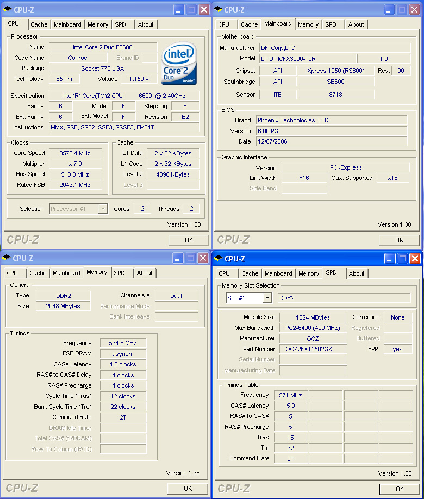
Task: Click the Level 2 cache value 4096 KBytes
Action: pos(173,174)
